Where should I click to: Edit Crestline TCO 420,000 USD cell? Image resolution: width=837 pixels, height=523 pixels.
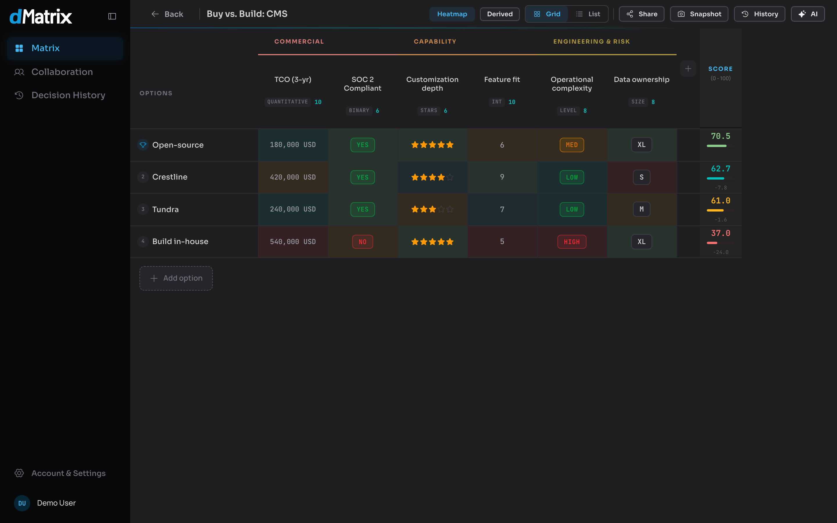[x=293, y=177]
